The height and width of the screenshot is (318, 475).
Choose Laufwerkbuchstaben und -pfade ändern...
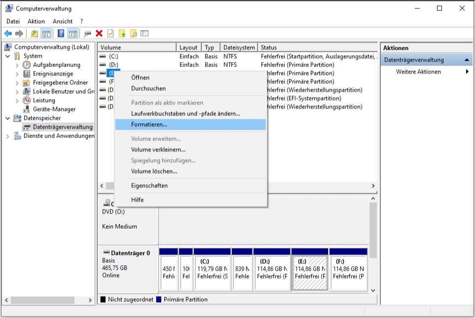pyautogui.click(x=190, y=113)
